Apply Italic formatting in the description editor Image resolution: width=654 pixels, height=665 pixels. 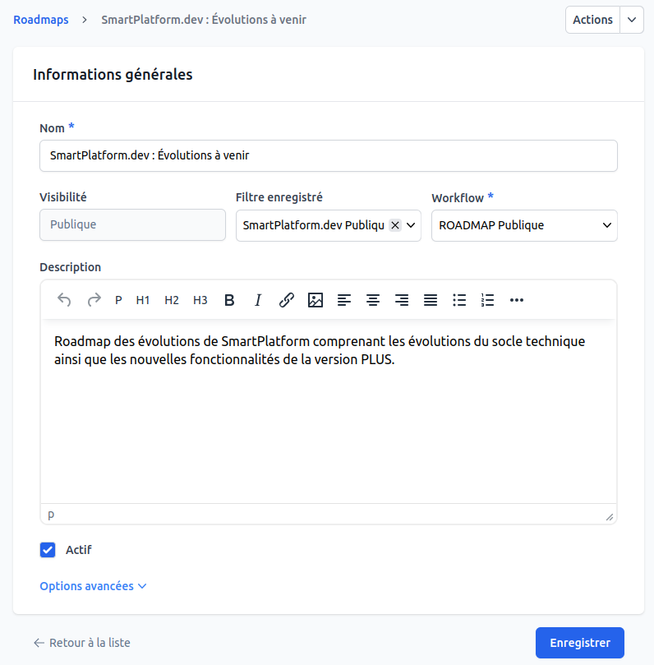pyautogui.click(x=258, y=300)
